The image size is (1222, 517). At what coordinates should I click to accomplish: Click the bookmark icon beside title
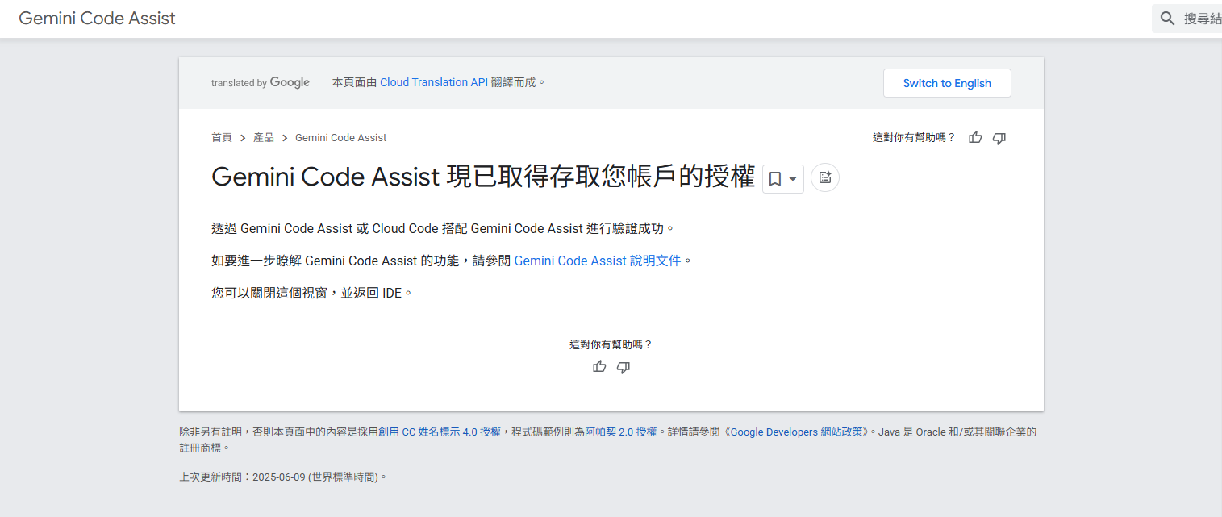(774, 179)
